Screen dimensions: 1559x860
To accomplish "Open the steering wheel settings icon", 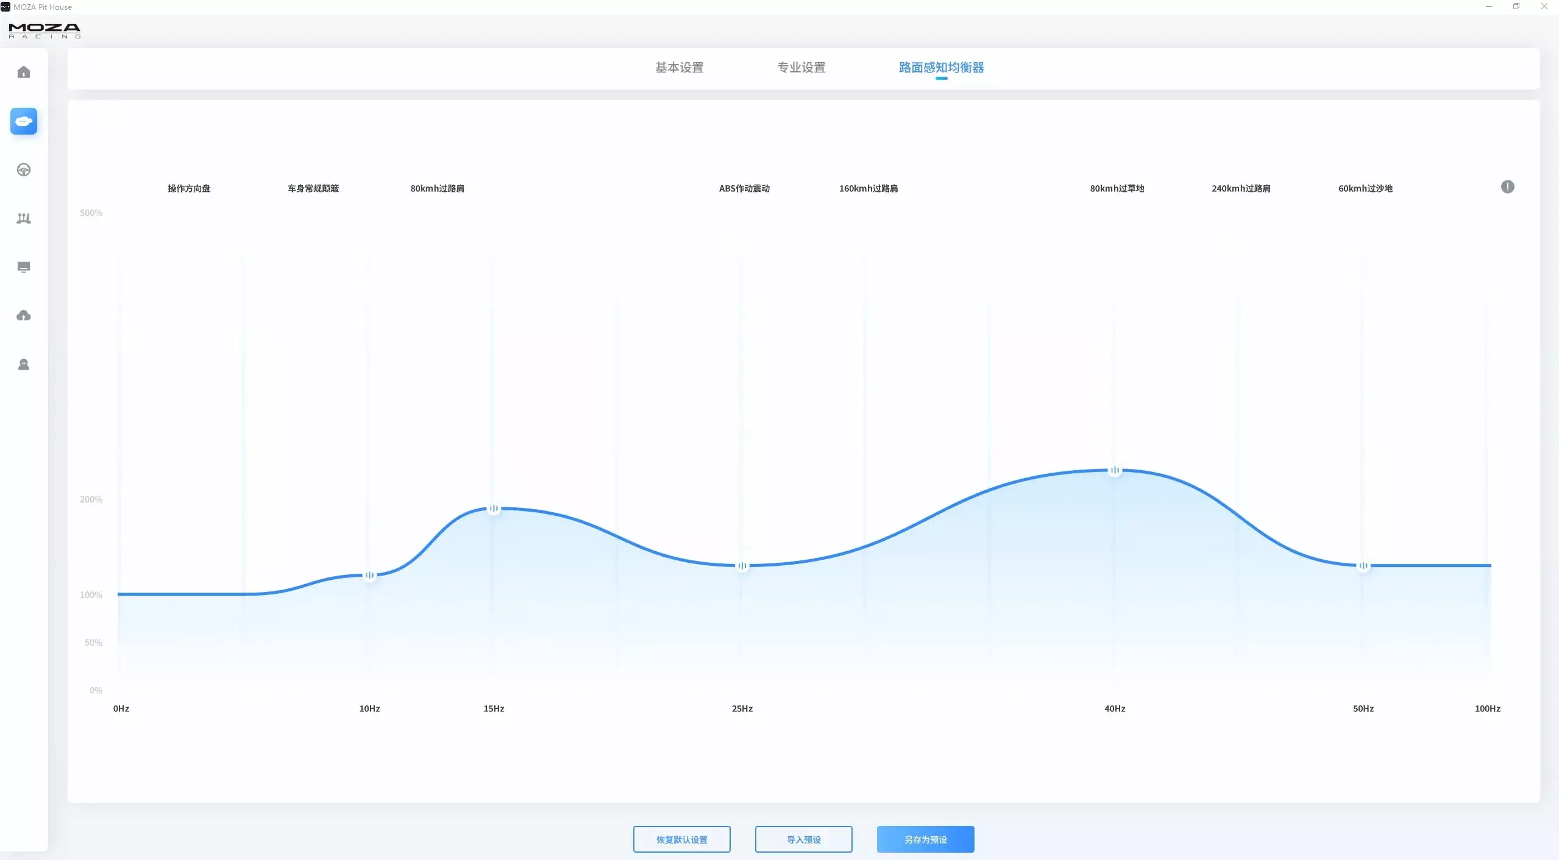I will pos(23,170).
